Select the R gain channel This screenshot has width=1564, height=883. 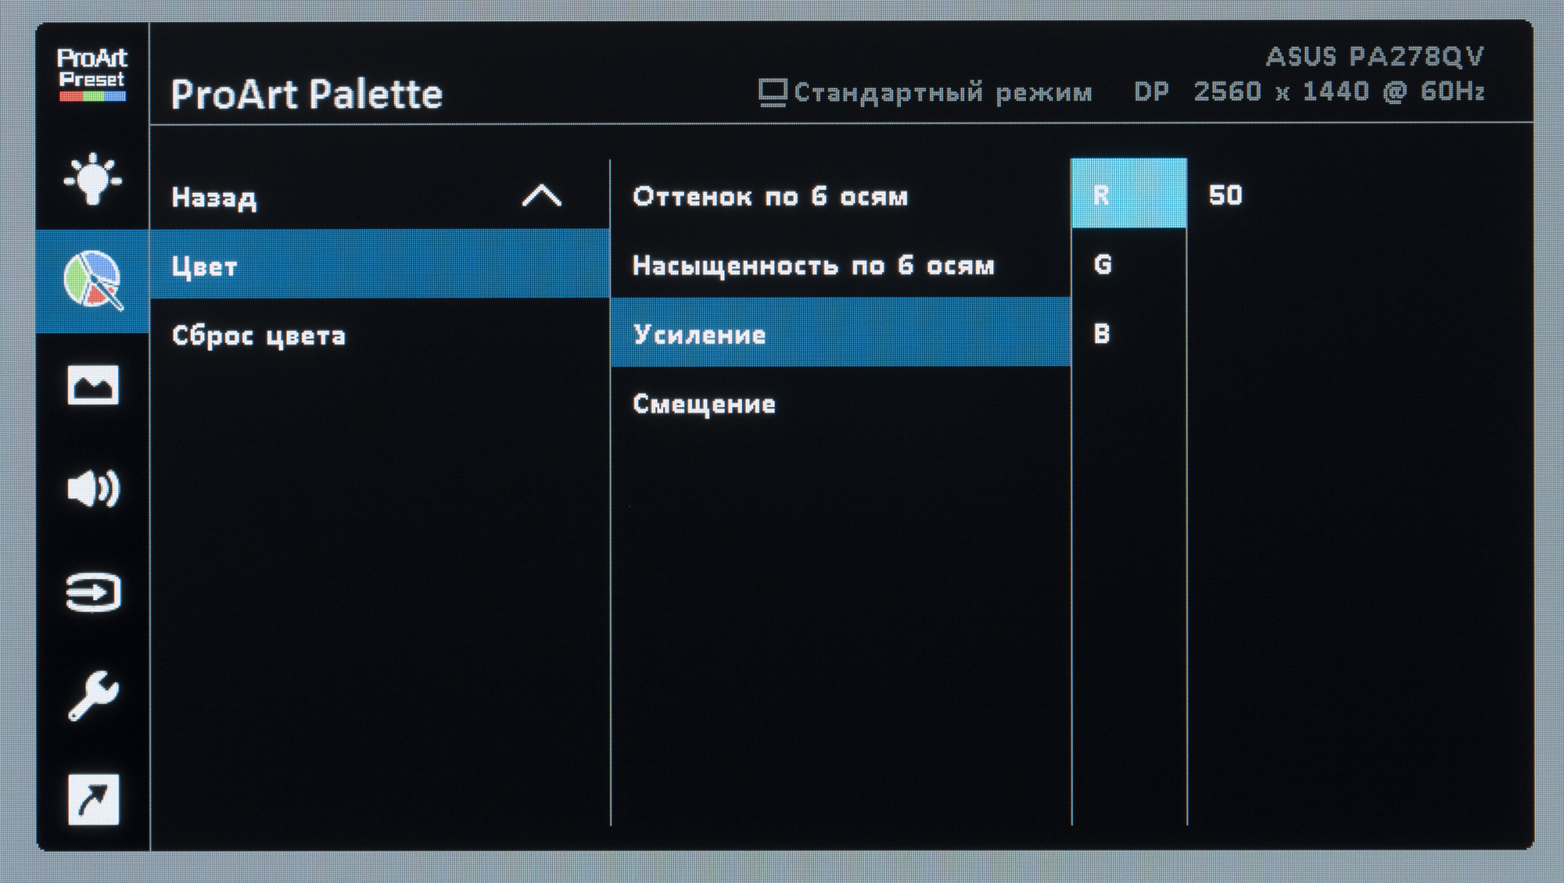pyautogui.click(x=1129, y=193)
